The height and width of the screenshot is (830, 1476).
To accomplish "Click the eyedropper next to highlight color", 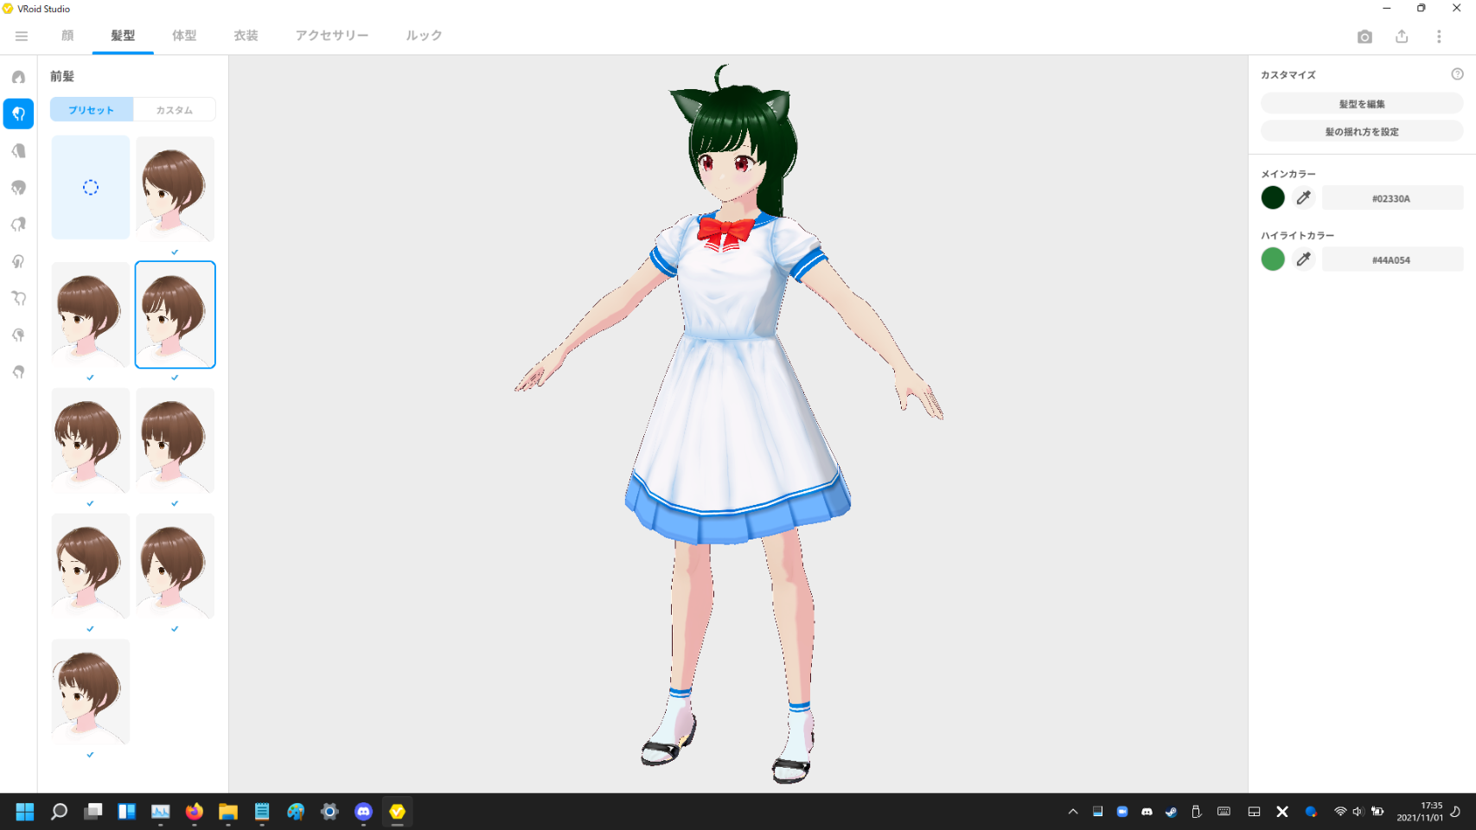I will point(1304,259).
